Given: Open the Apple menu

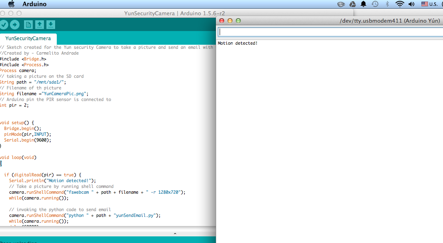Looking at the screenshot, I should 11,4.
